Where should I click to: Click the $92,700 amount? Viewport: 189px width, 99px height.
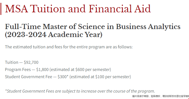31,62
